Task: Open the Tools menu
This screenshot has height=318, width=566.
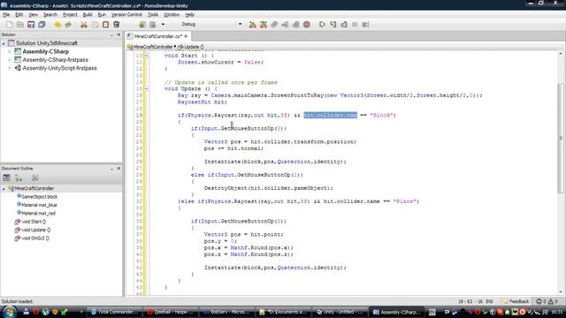Action: [x=153, y=15]
